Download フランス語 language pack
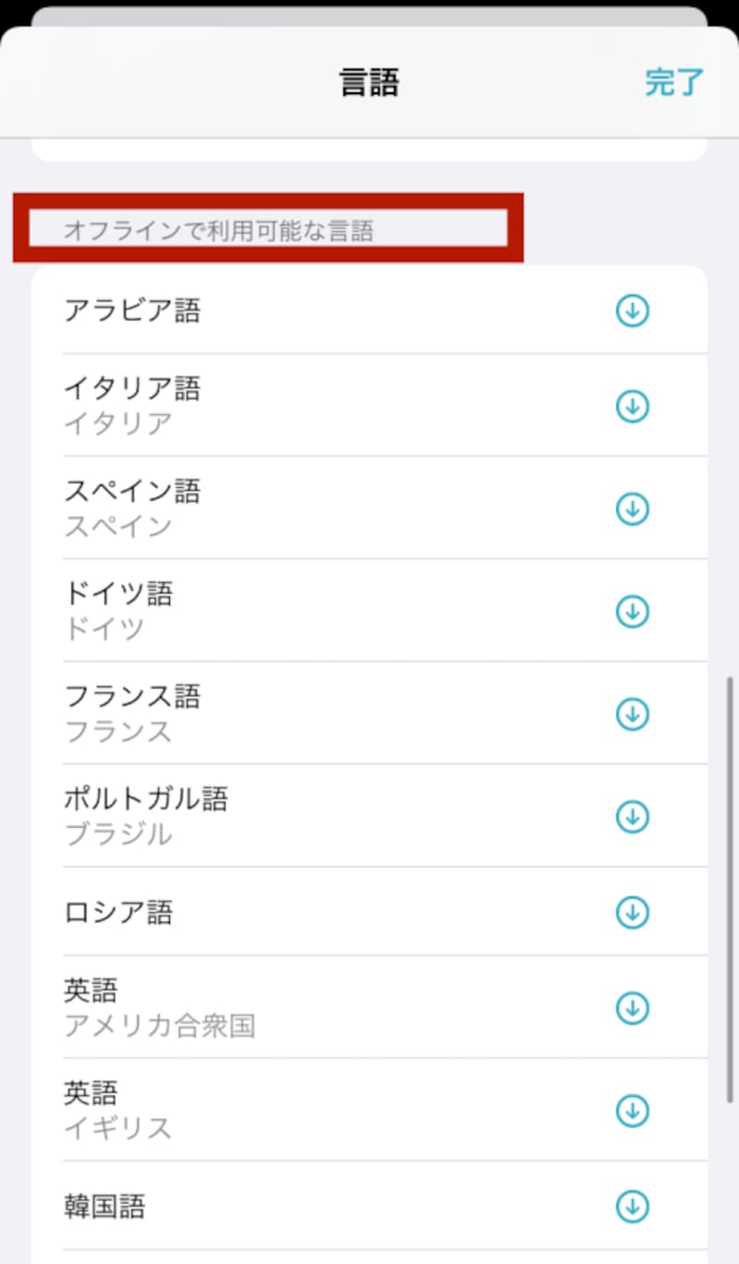This screenshot has height=1264, width=739. [633, 713]
